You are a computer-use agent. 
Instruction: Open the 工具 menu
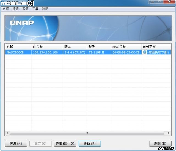tap(35, 9)
